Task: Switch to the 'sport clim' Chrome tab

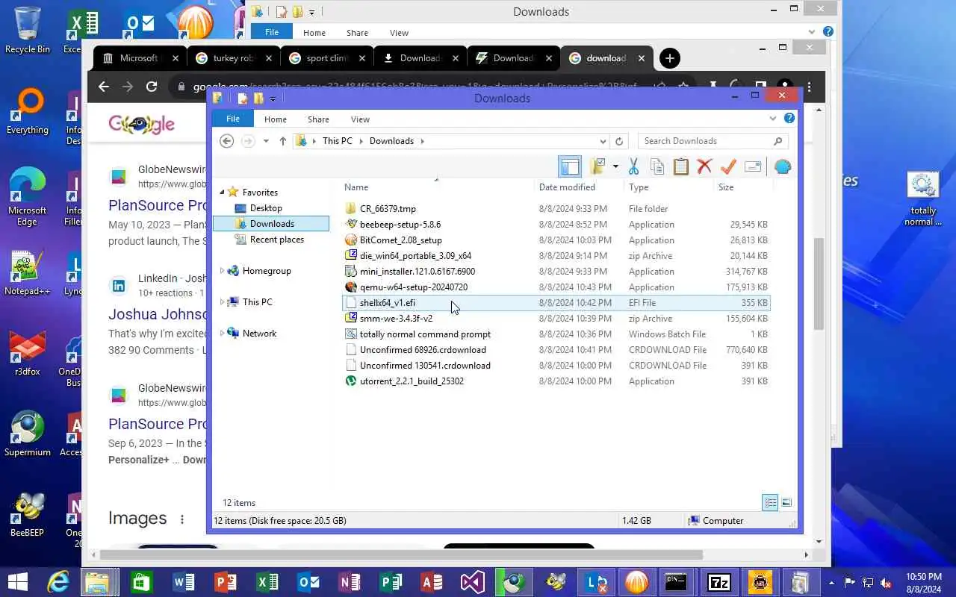Action: [x=327, y=58]
